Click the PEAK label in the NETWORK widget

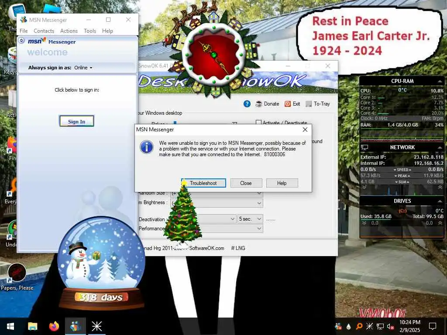pyautogui.click(x=402, y=176)
